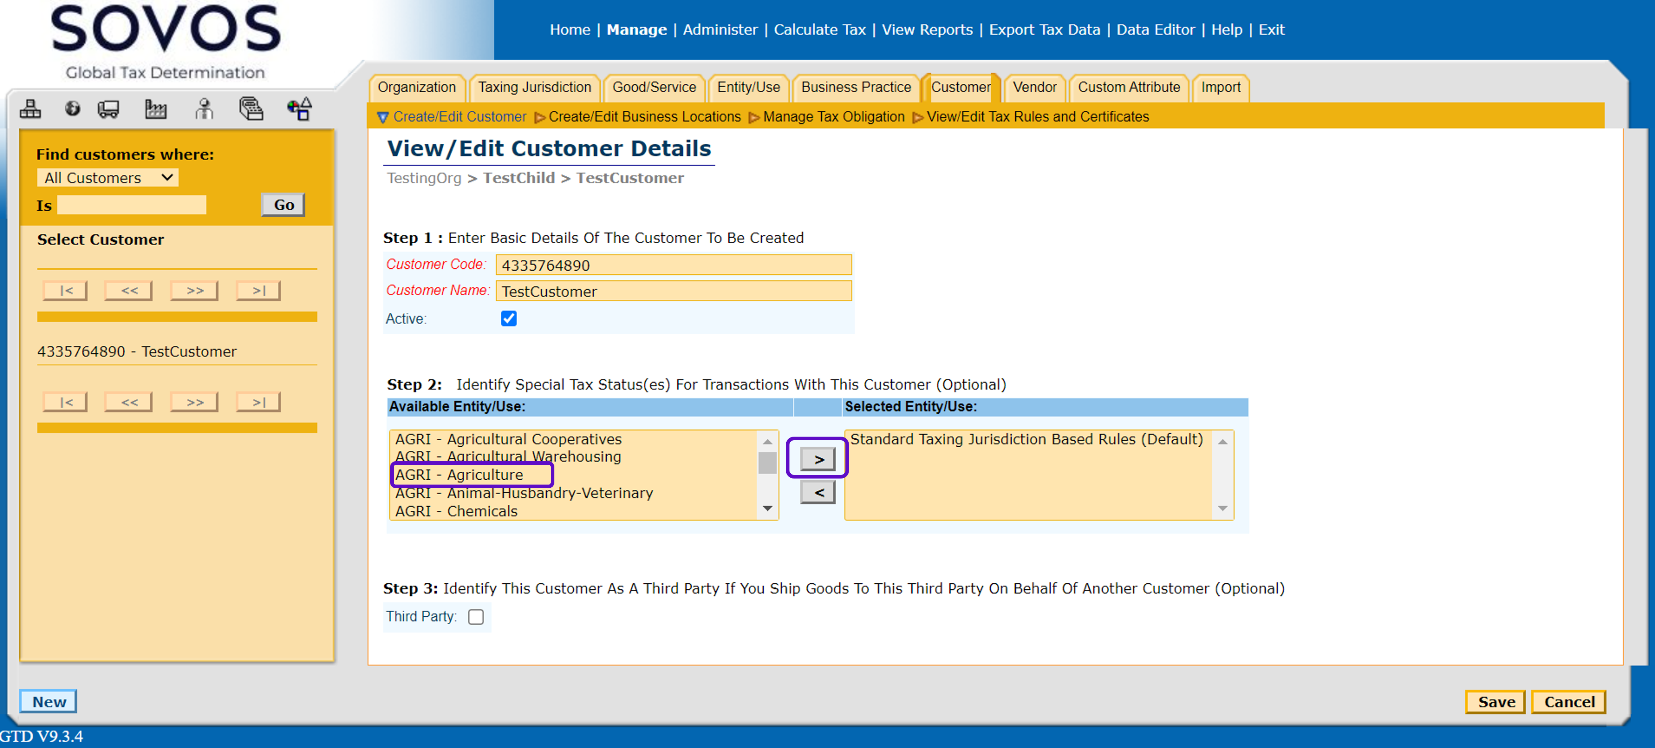Open the All Customers dropdown

(108, 178)
